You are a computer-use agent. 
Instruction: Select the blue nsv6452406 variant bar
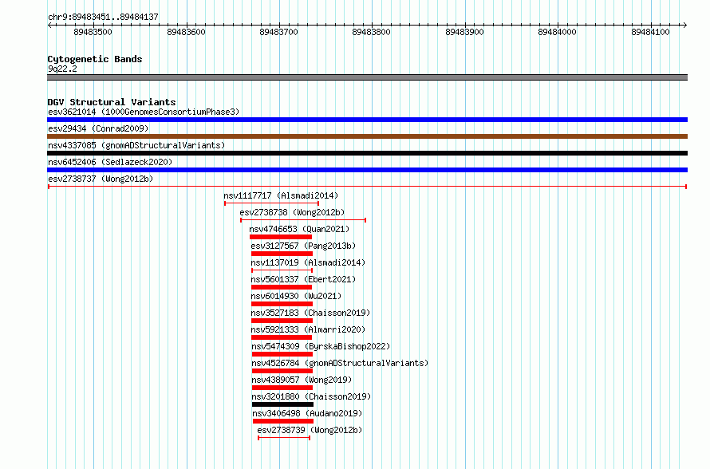pos(367,170)
